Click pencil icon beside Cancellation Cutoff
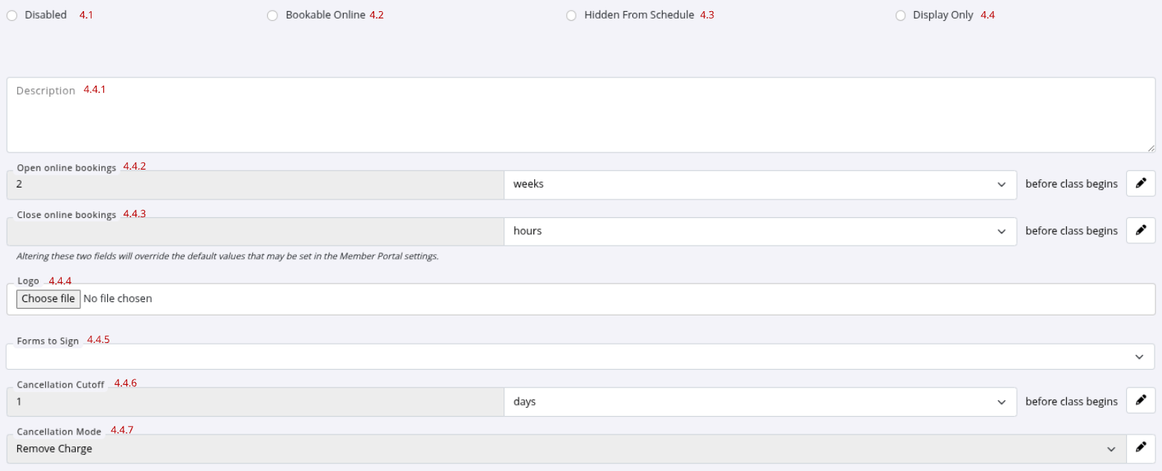Image resolution: width=1162 pixels, height=471 pixels. pos(1140,401)
